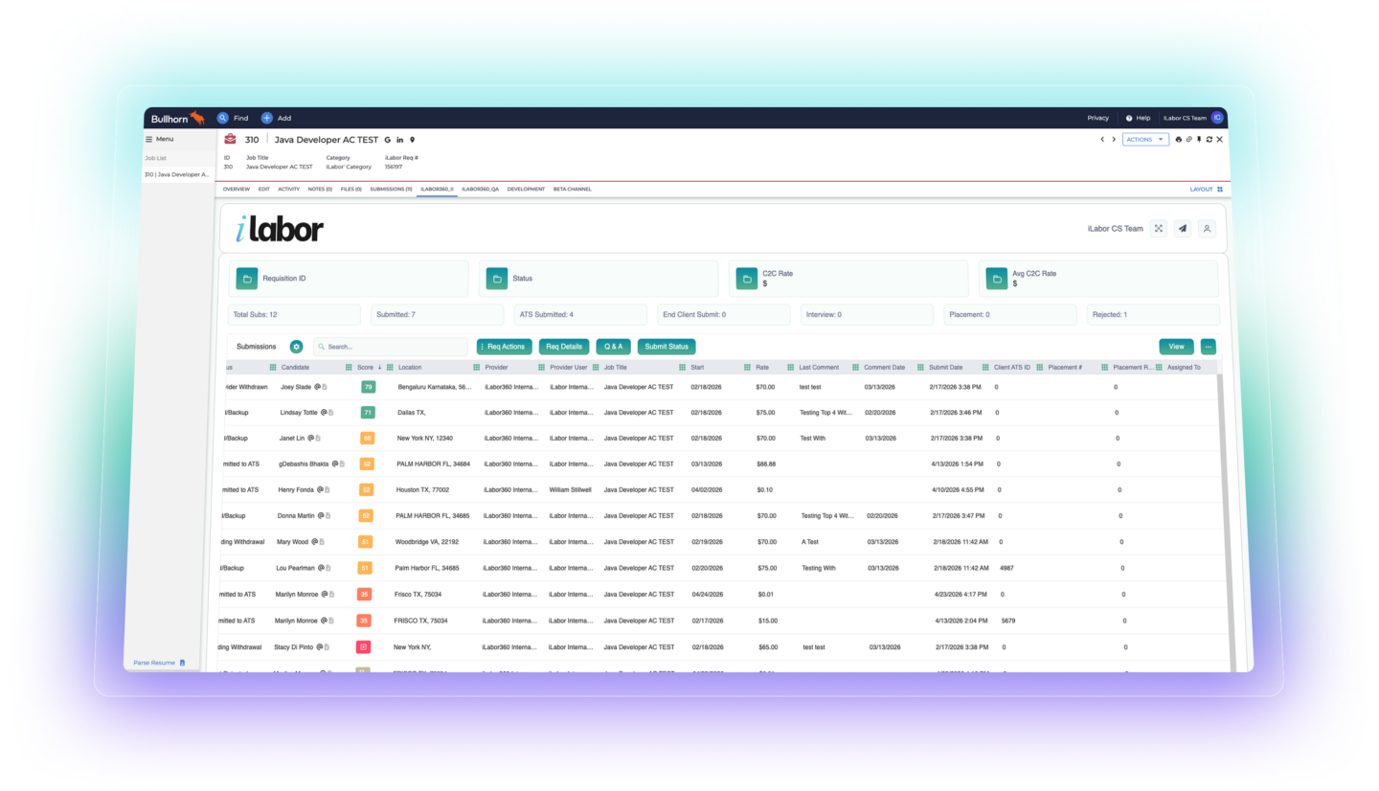Click the LAYOUT button
1379x791 pixels.
pos(1207,190)
